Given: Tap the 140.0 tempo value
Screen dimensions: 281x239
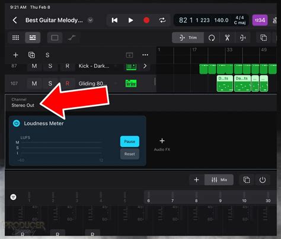Looking at the screenshot, I should point(221,20).
